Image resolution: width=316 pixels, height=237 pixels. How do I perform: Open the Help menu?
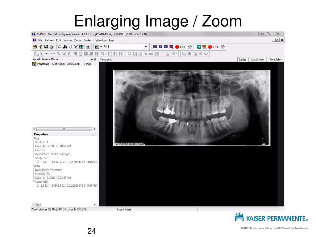point(112,40)
